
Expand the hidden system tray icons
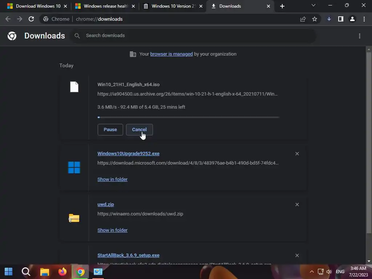click(312, 272)
